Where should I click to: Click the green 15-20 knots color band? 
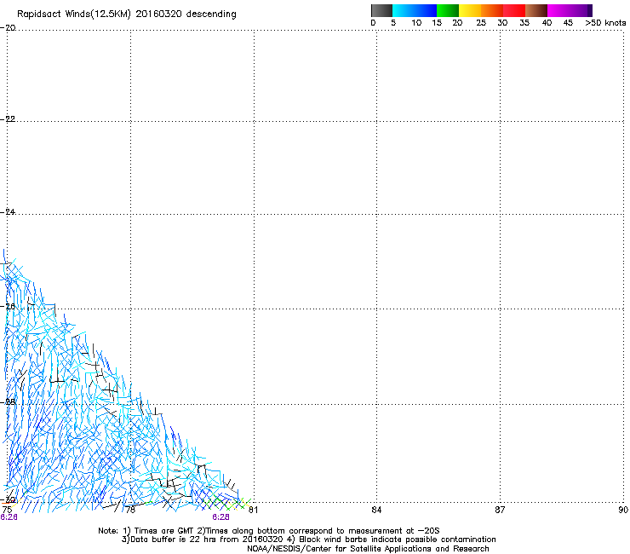[x=448, y=10]
